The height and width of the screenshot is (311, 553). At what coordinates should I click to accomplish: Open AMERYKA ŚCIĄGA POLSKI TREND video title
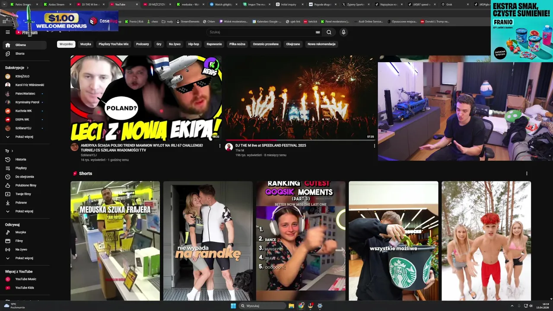(x=142, y=148)
